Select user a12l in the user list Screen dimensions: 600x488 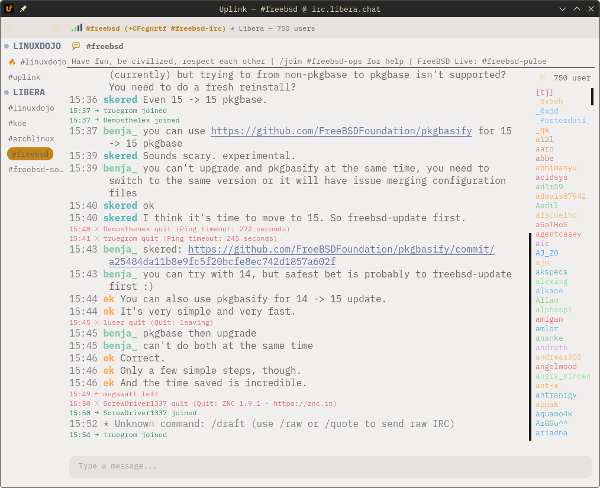coord(544,140)
